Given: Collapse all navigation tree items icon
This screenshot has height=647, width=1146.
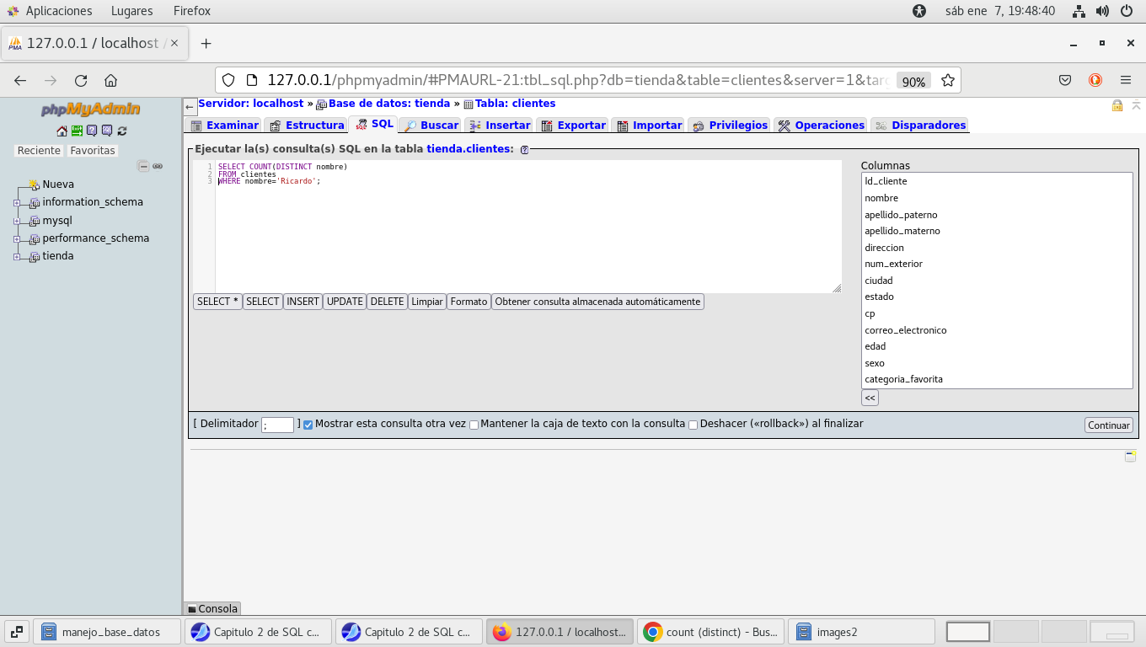Looking at the screenshot, I should coord(143,166).
